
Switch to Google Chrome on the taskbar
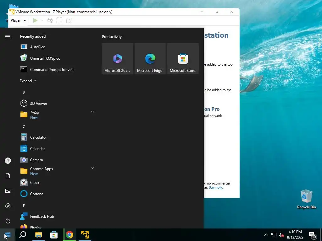click(x=69, y=235)
